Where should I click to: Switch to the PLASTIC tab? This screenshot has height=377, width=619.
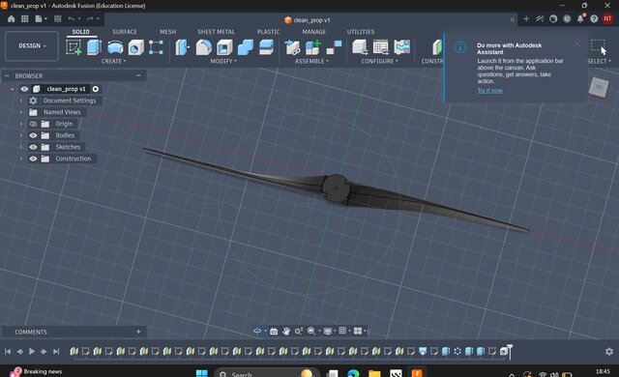269,32
